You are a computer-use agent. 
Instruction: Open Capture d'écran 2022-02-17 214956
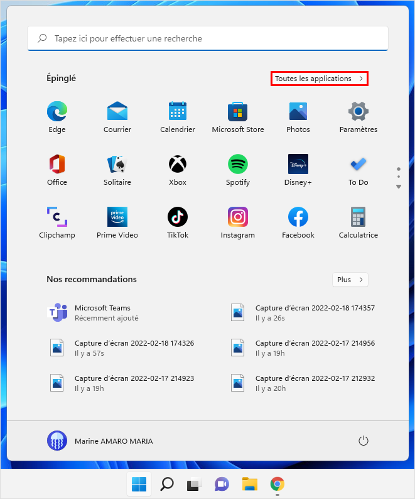pyautogui.click(x=303, y=348)
